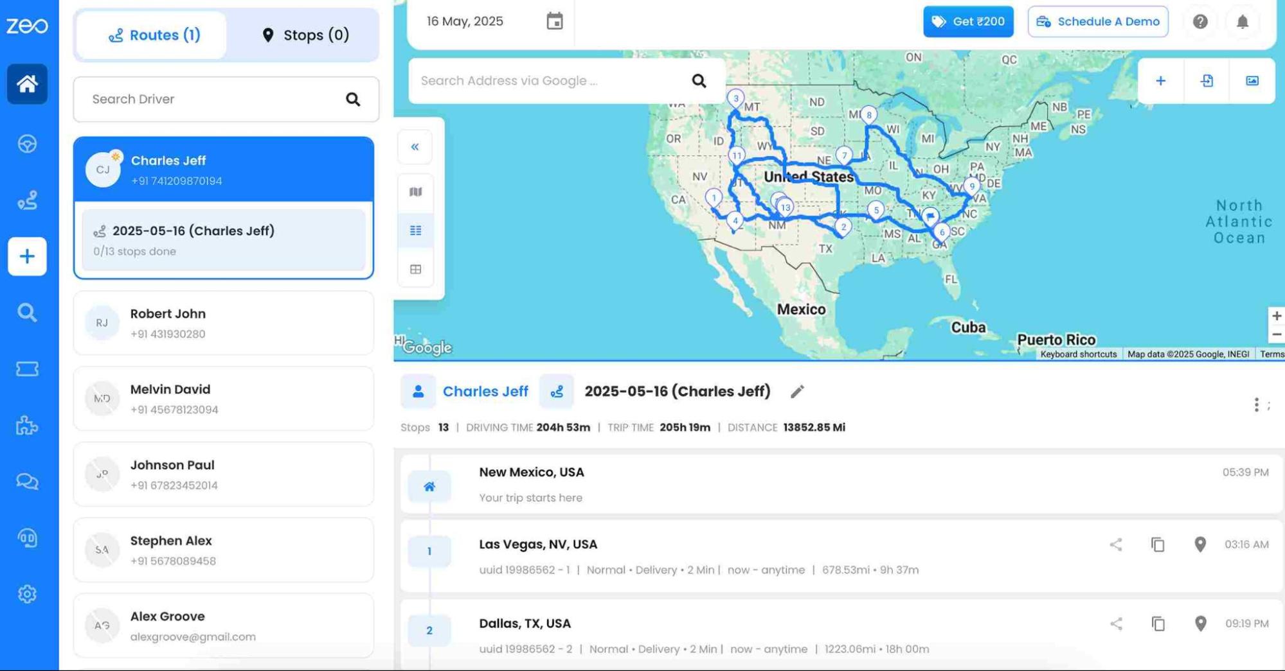Copy the Dallas stop details
The height and width of the screenshot is (671, 1285).
tap(1158, 623)
